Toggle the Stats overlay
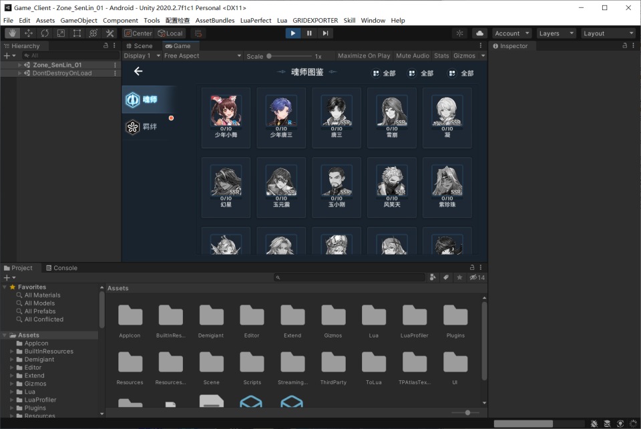The width and height of the screenshot is (641, 429). point(441,56)
